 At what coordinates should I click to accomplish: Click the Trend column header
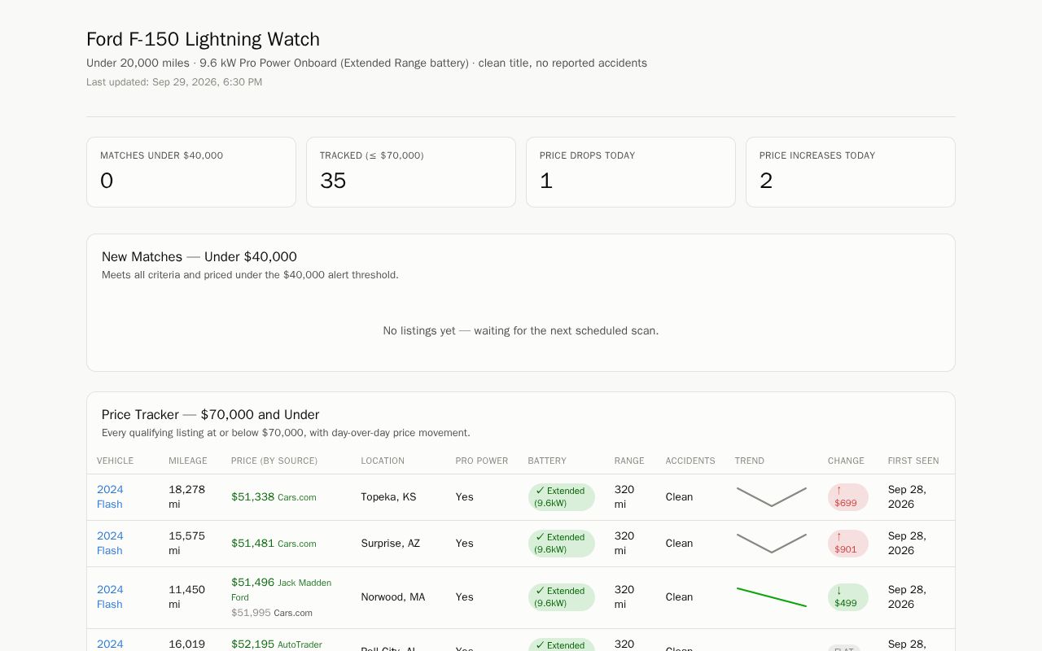[750, 461]
